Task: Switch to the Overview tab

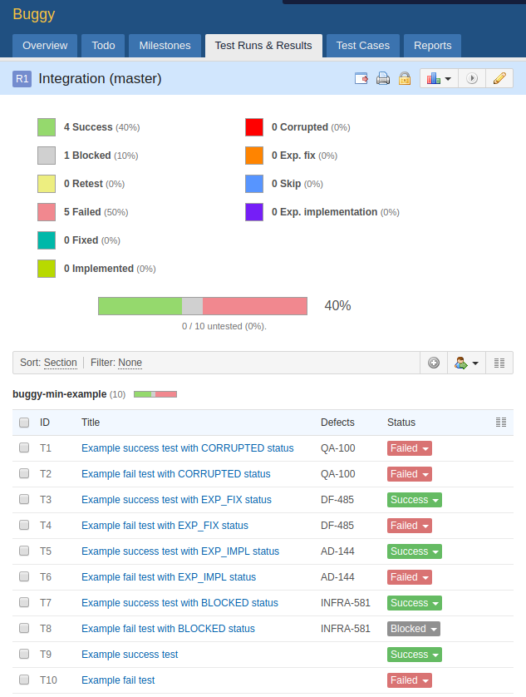Action: pos(45,46)
